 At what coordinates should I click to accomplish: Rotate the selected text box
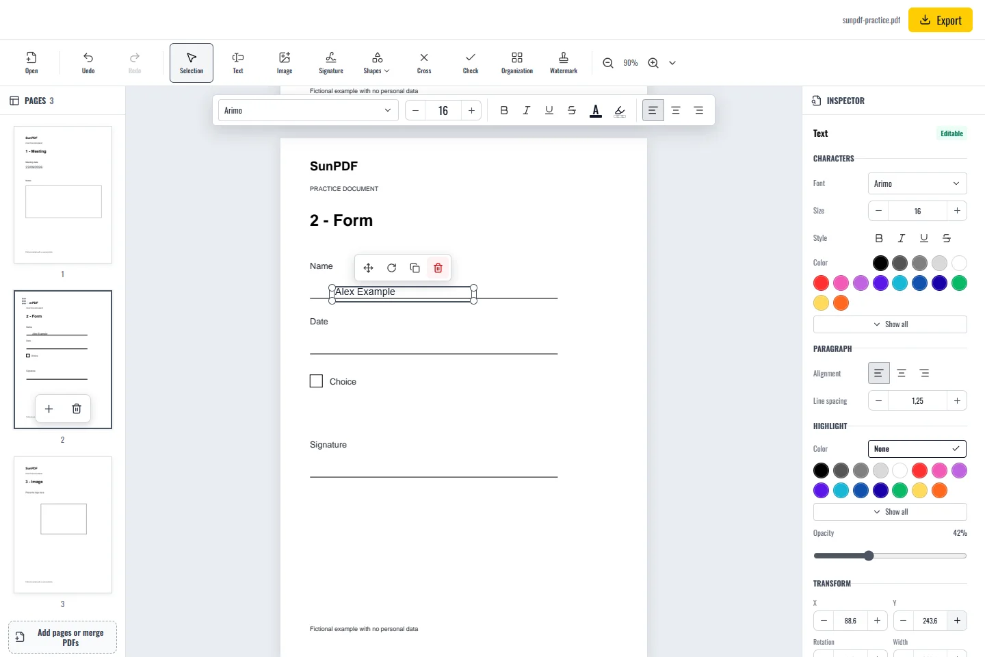pos(392,268)
